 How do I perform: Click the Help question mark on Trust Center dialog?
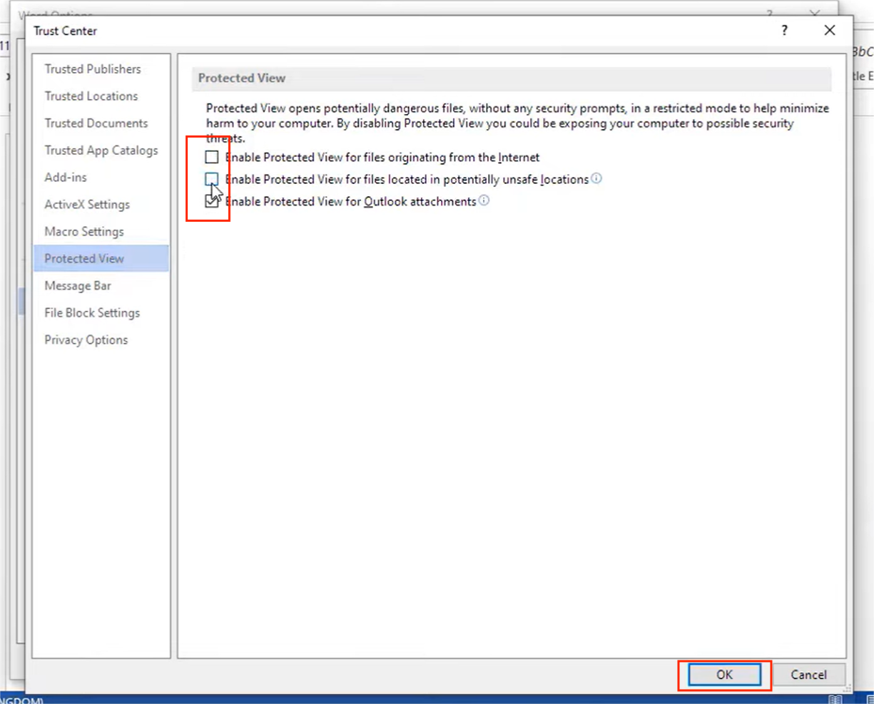click(x=784, y=31)
